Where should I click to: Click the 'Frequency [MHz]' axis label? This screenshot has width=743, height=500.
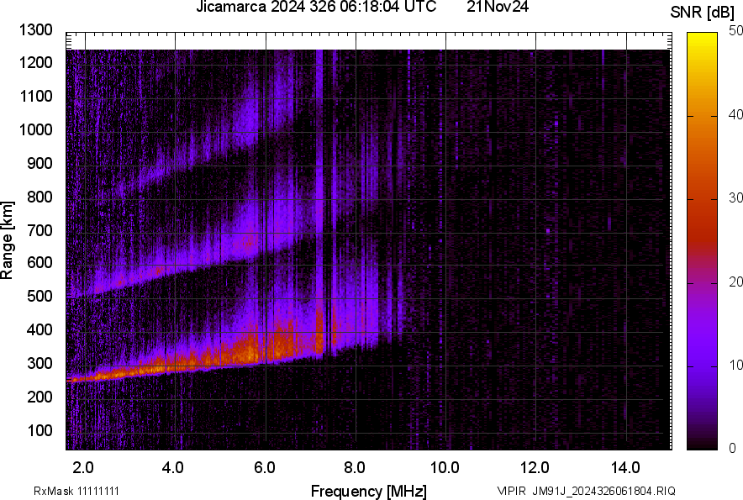(369, 491)
